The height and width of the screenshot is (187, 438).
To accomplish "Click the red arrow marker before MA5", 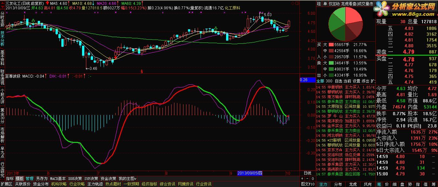I will point(48,3).
